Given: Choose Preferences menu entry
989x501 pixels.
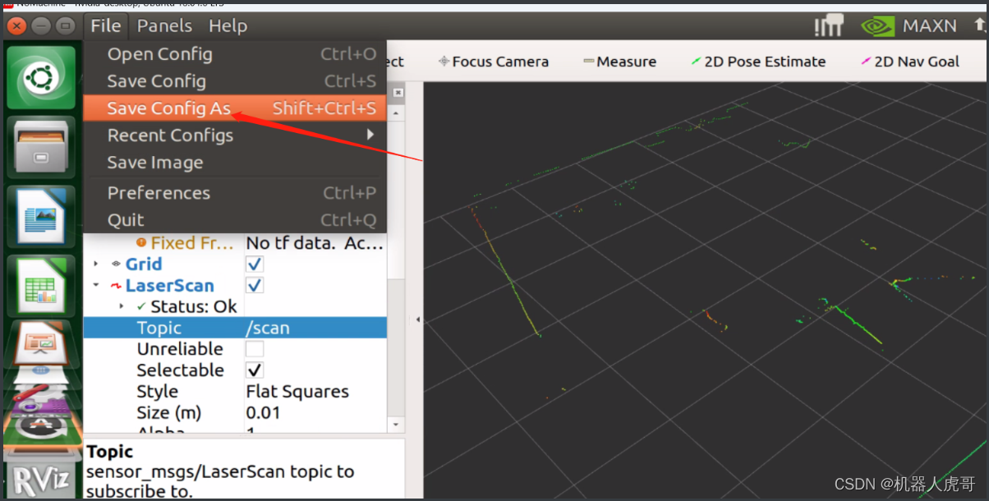Looking at the screenshot, I should (x=235, y=193).
